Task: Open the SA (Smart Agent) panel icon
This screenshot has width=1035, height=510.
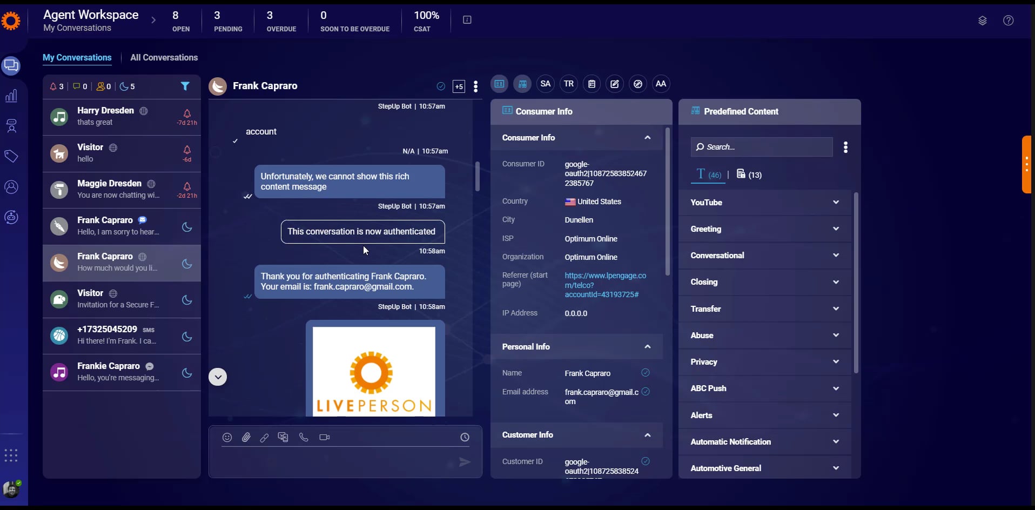Action: pyautogui.click(x=546, y=84)
